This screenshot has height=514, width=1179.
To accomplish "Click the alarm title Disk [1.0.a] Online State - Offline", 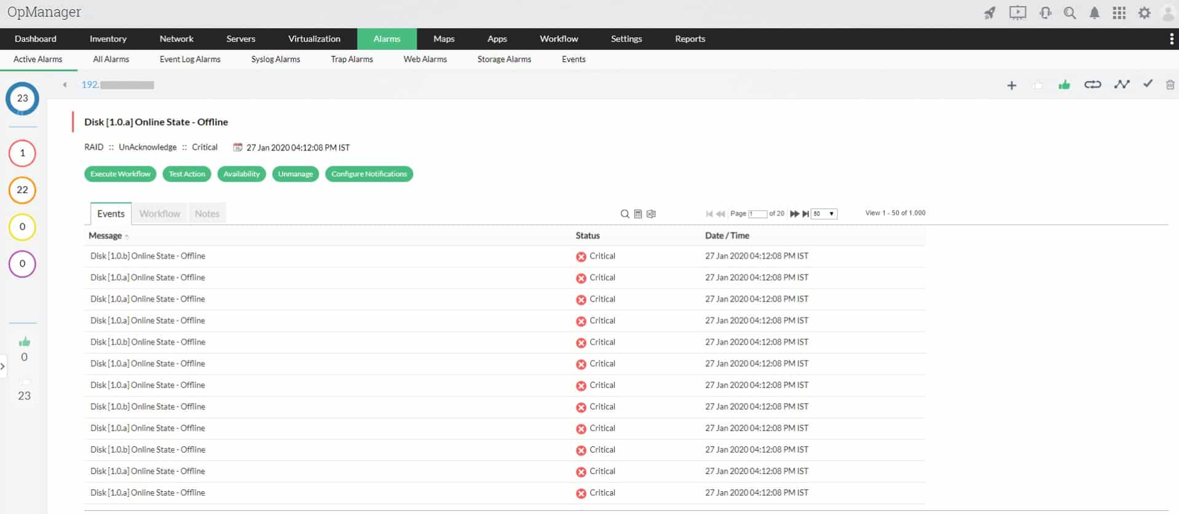I will pos(156,122).
